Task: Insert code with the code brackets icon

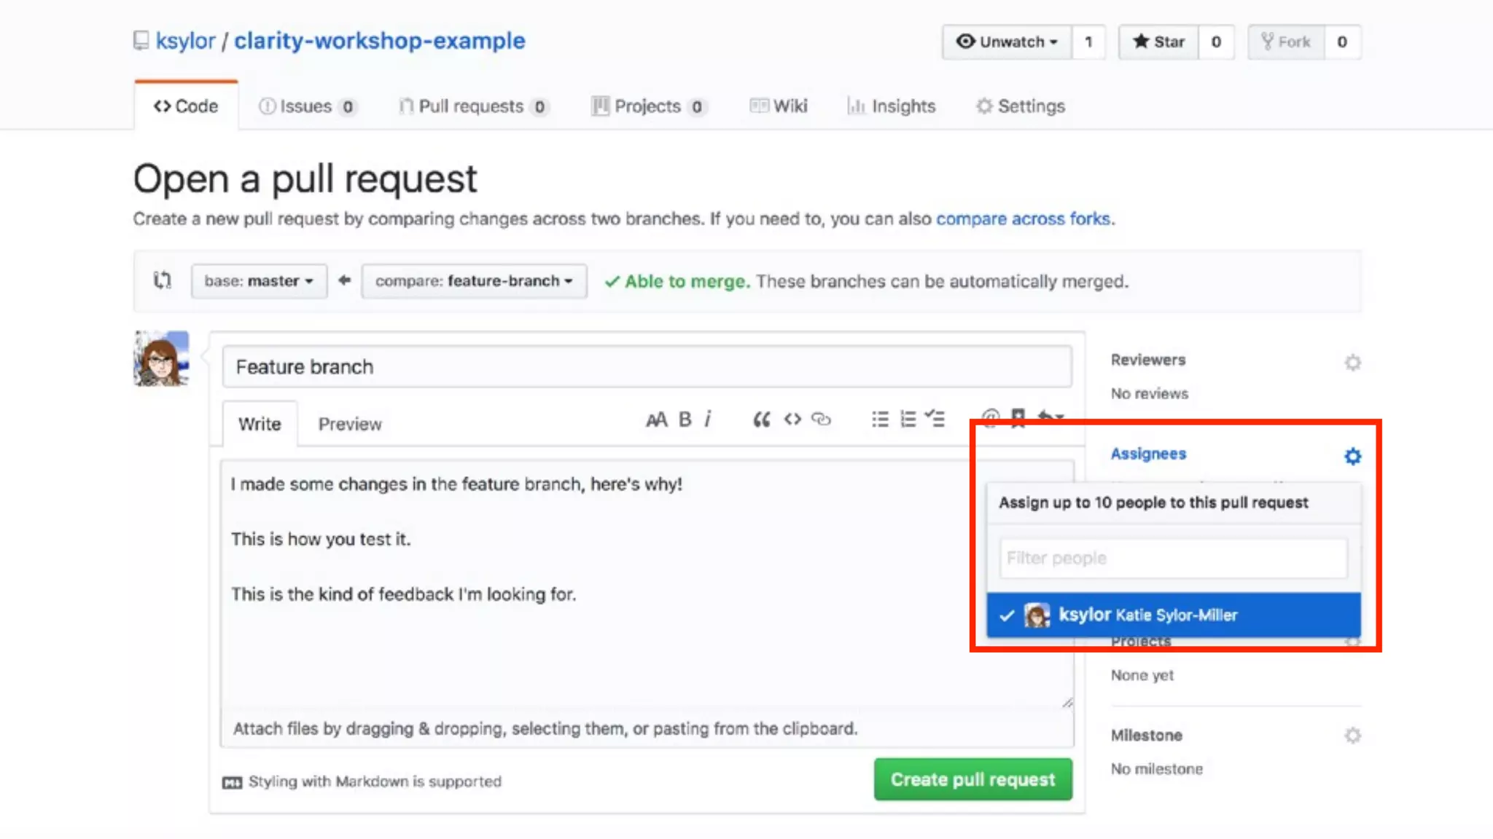Action: (x=792, y=419)
